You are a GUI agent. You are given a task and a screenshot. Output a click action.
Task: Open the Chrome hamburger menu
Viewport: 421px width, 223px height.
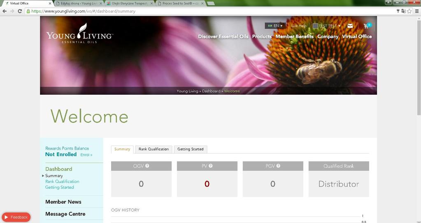tap(417, 11)
